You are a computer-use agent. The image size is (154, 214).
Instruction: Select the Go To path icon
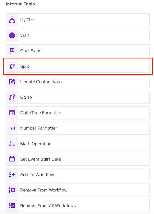(x=12, y=97)
